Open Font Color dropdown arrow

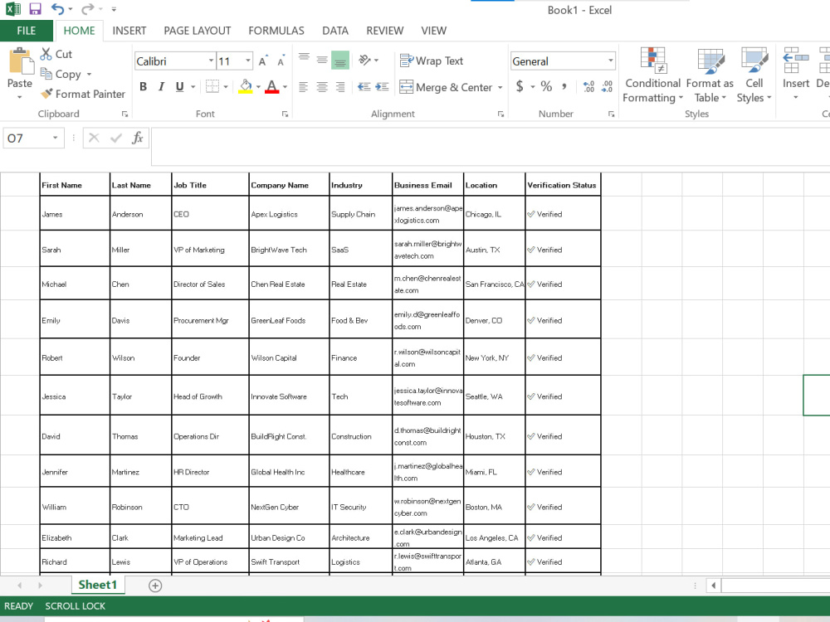pyautogui.click(x=285, y=87)
